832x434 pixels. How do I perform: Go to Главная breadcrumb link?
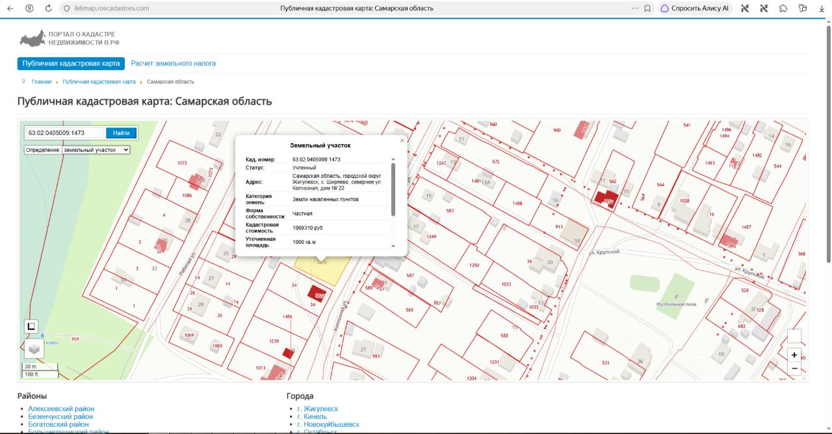(42, 82)
